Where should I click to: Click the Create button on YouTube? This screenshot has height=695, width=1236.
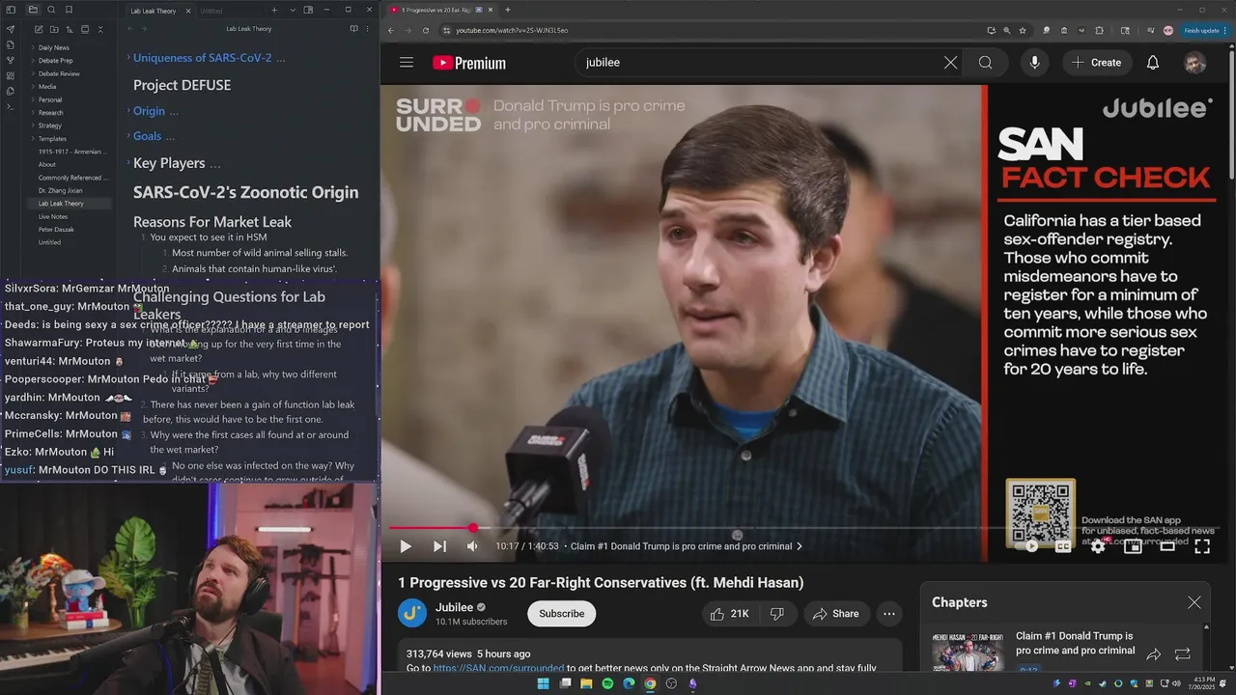click(1096, 62)
